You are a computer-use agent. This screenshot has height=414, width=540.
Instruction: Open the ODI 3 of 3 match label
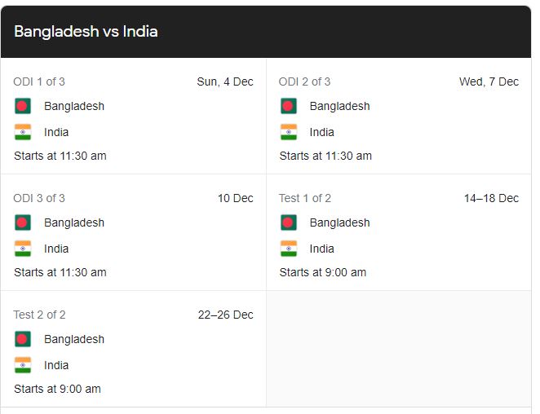[x=39, y=198]
